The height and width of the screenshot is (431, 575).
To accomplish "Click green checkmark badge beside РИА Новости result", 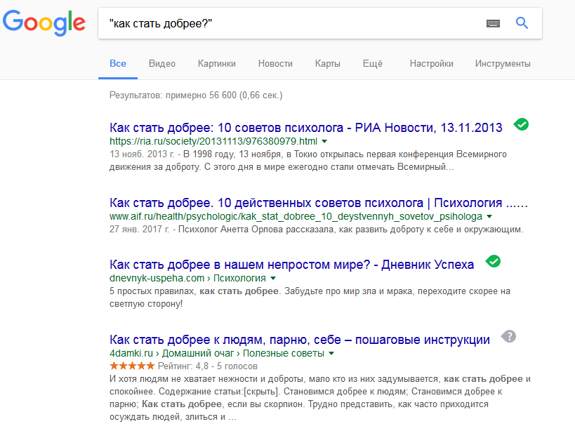I will (521, 125).
